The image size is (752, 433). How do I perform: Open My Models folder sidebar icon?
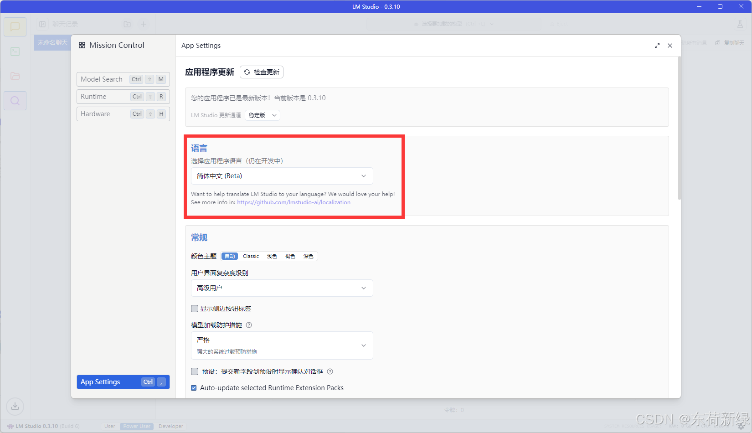[15, 76]
